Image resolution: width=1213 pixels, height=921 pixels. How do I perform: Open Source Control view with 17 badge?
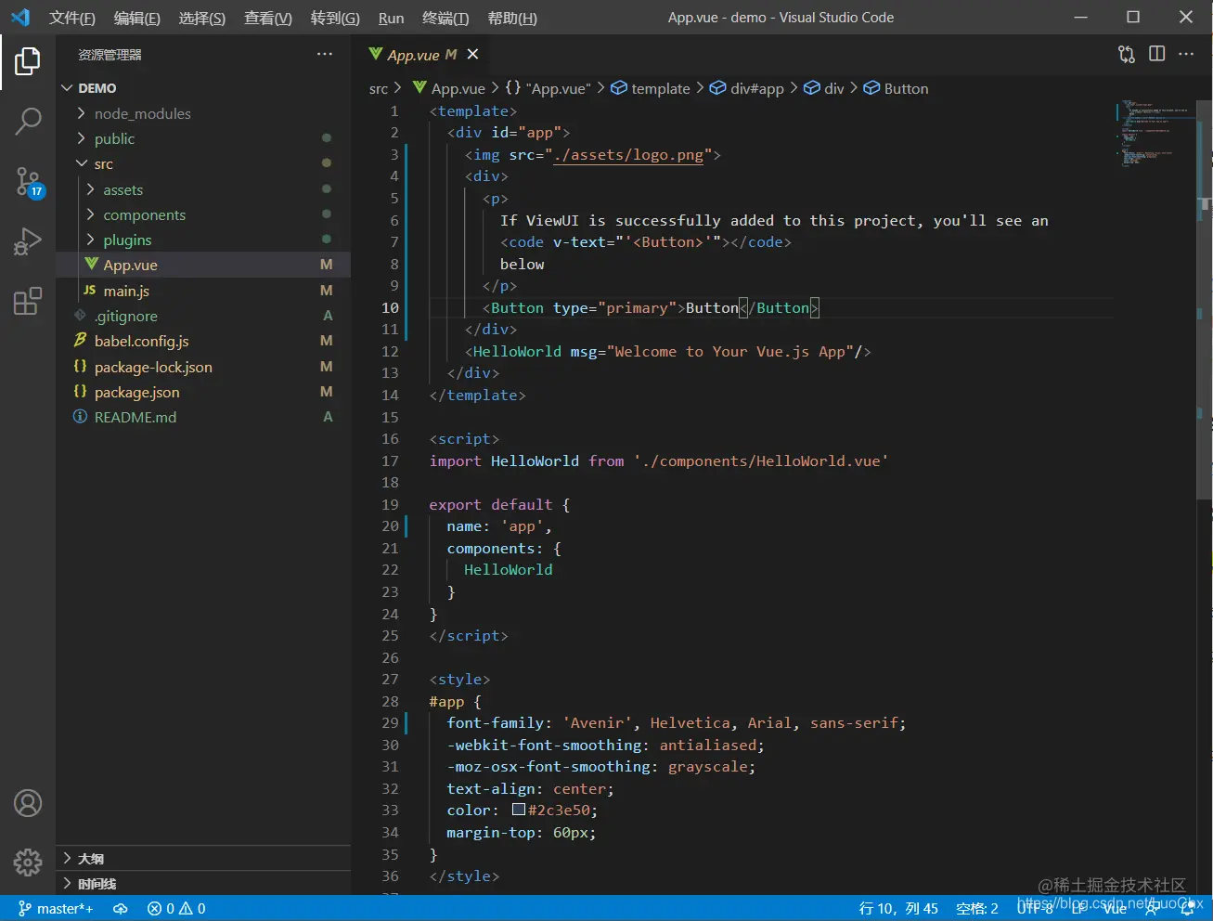(29, 182)
